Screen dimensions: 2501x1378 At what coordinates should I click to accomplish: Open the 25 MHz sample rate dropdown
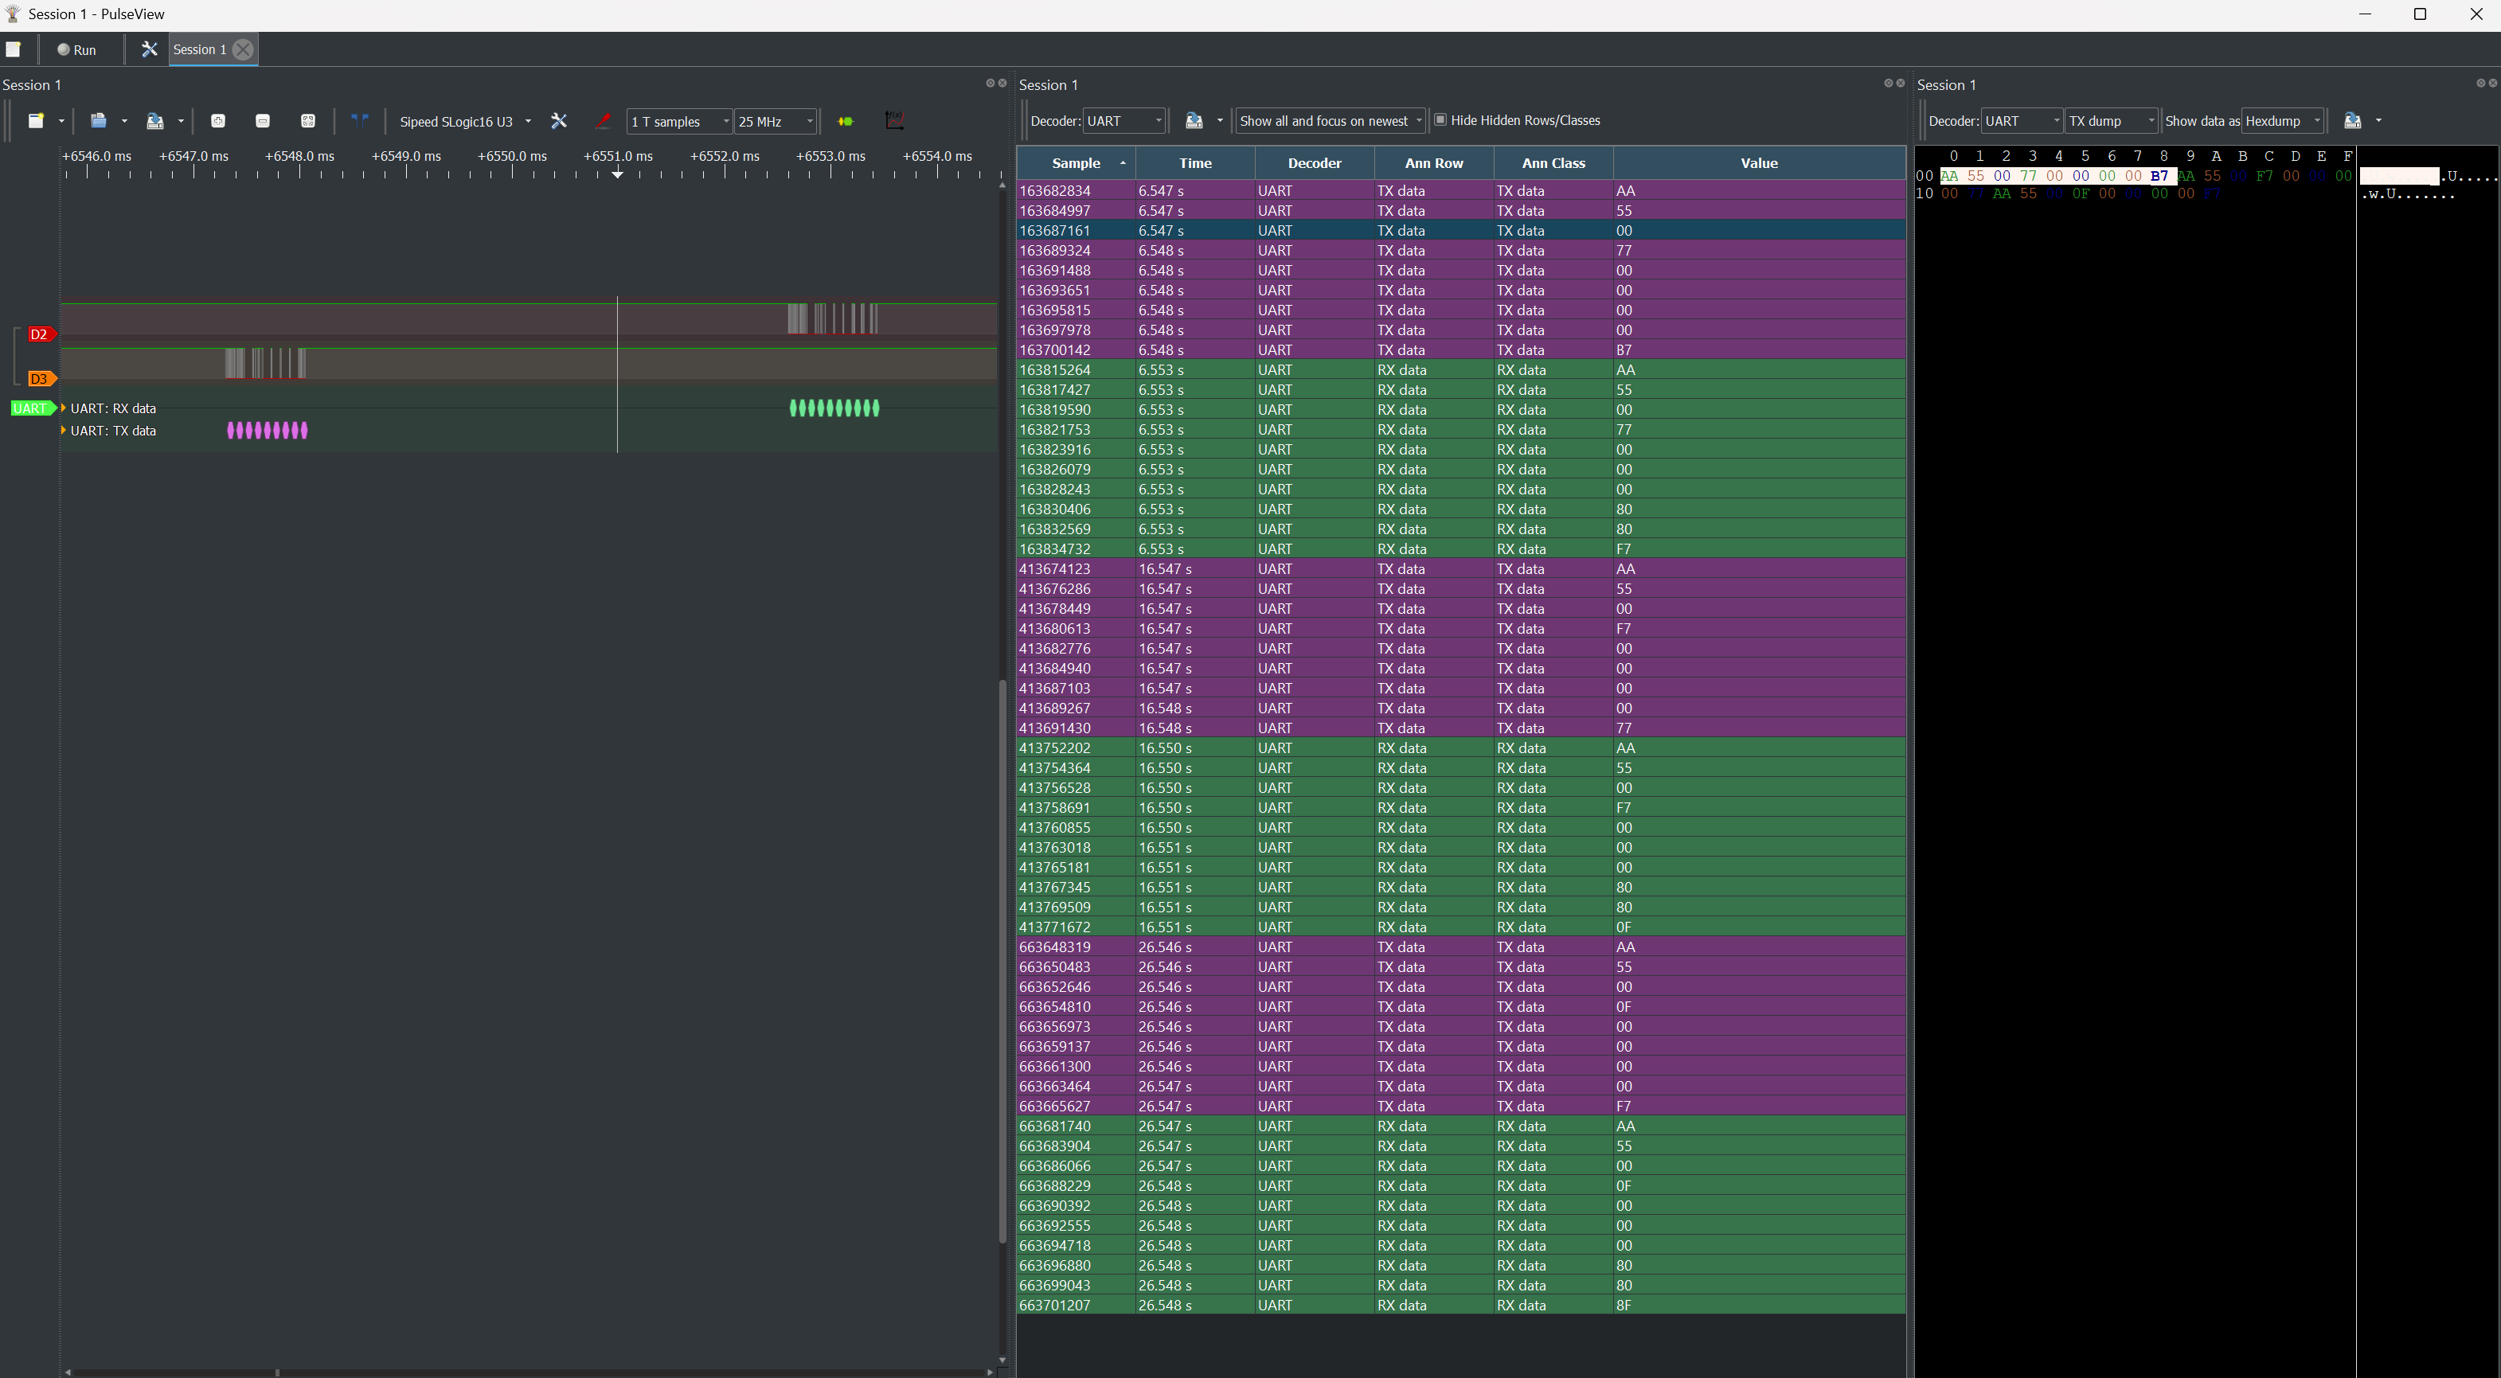click(775, 121)
